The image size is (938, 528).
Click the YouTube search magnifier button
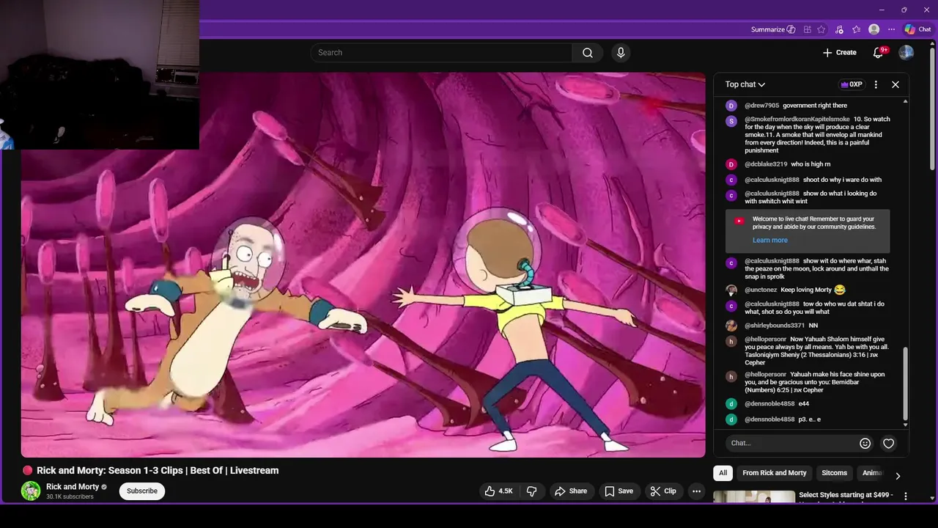pyautogui.click(x=588, y=53)
